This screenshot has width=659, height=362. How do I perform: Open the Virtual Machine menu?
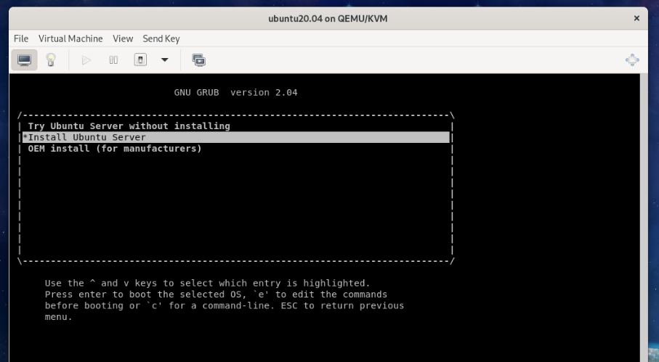tap(70, 38)
